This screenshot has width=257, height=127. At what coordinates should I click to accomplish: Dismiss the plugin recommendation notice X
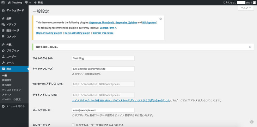pos(160,19)
